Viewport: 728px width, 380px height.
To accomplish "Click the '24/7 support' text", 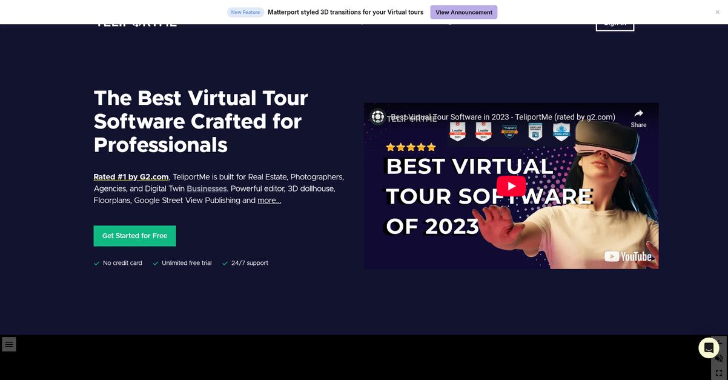I will coord(250,263).
